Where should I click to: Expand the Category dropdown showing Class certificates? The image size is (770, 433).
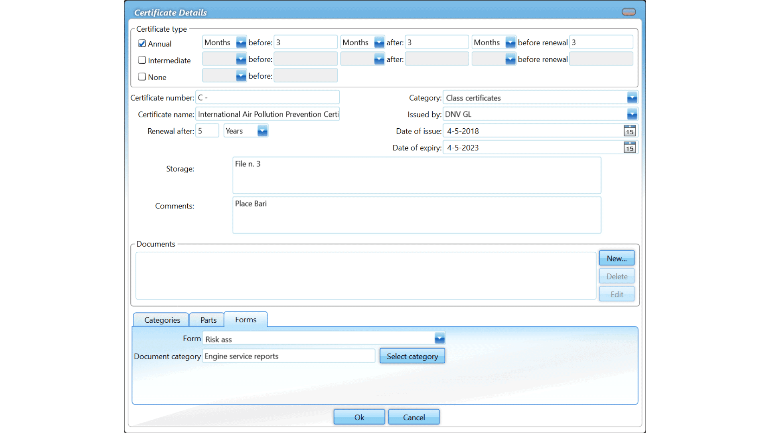click(x=632, y=98)
